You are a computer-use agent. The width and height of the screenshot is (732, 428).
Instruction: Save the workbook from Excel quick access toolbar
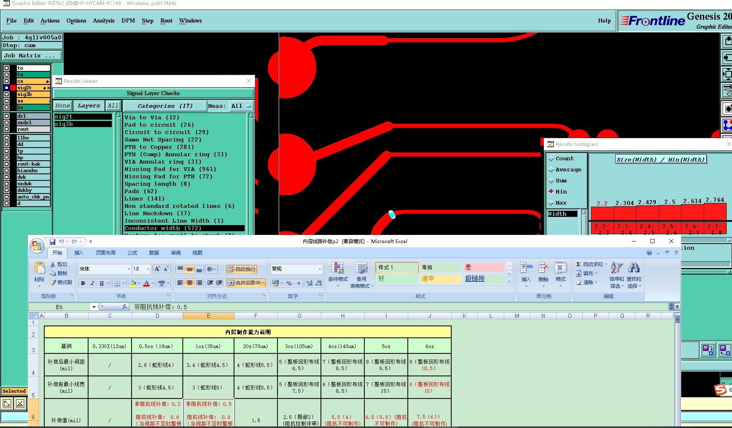click(52, 242)
